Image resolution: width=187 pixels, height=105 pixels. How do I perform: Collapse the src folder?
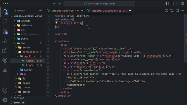coord(27,43)
